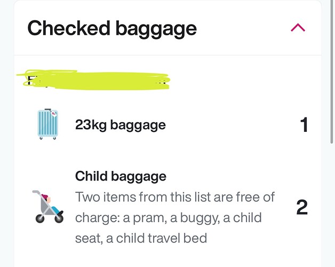Select the Child baggage title

point(121,177)
